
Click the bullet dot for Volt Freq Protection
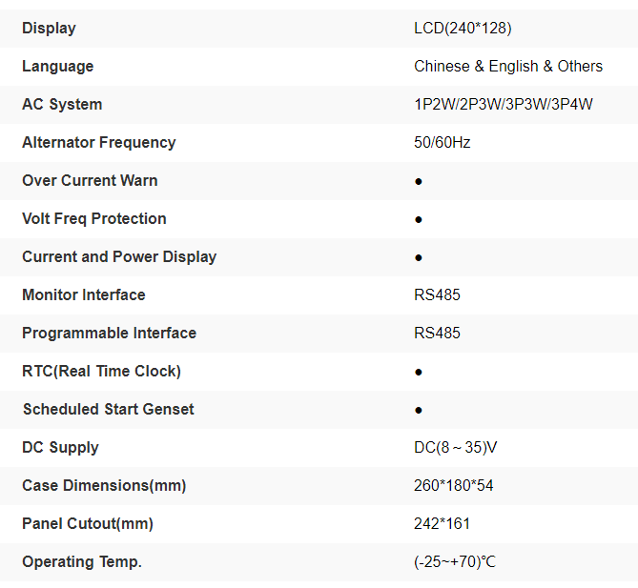pyautogui.click(x=419, y=219)
